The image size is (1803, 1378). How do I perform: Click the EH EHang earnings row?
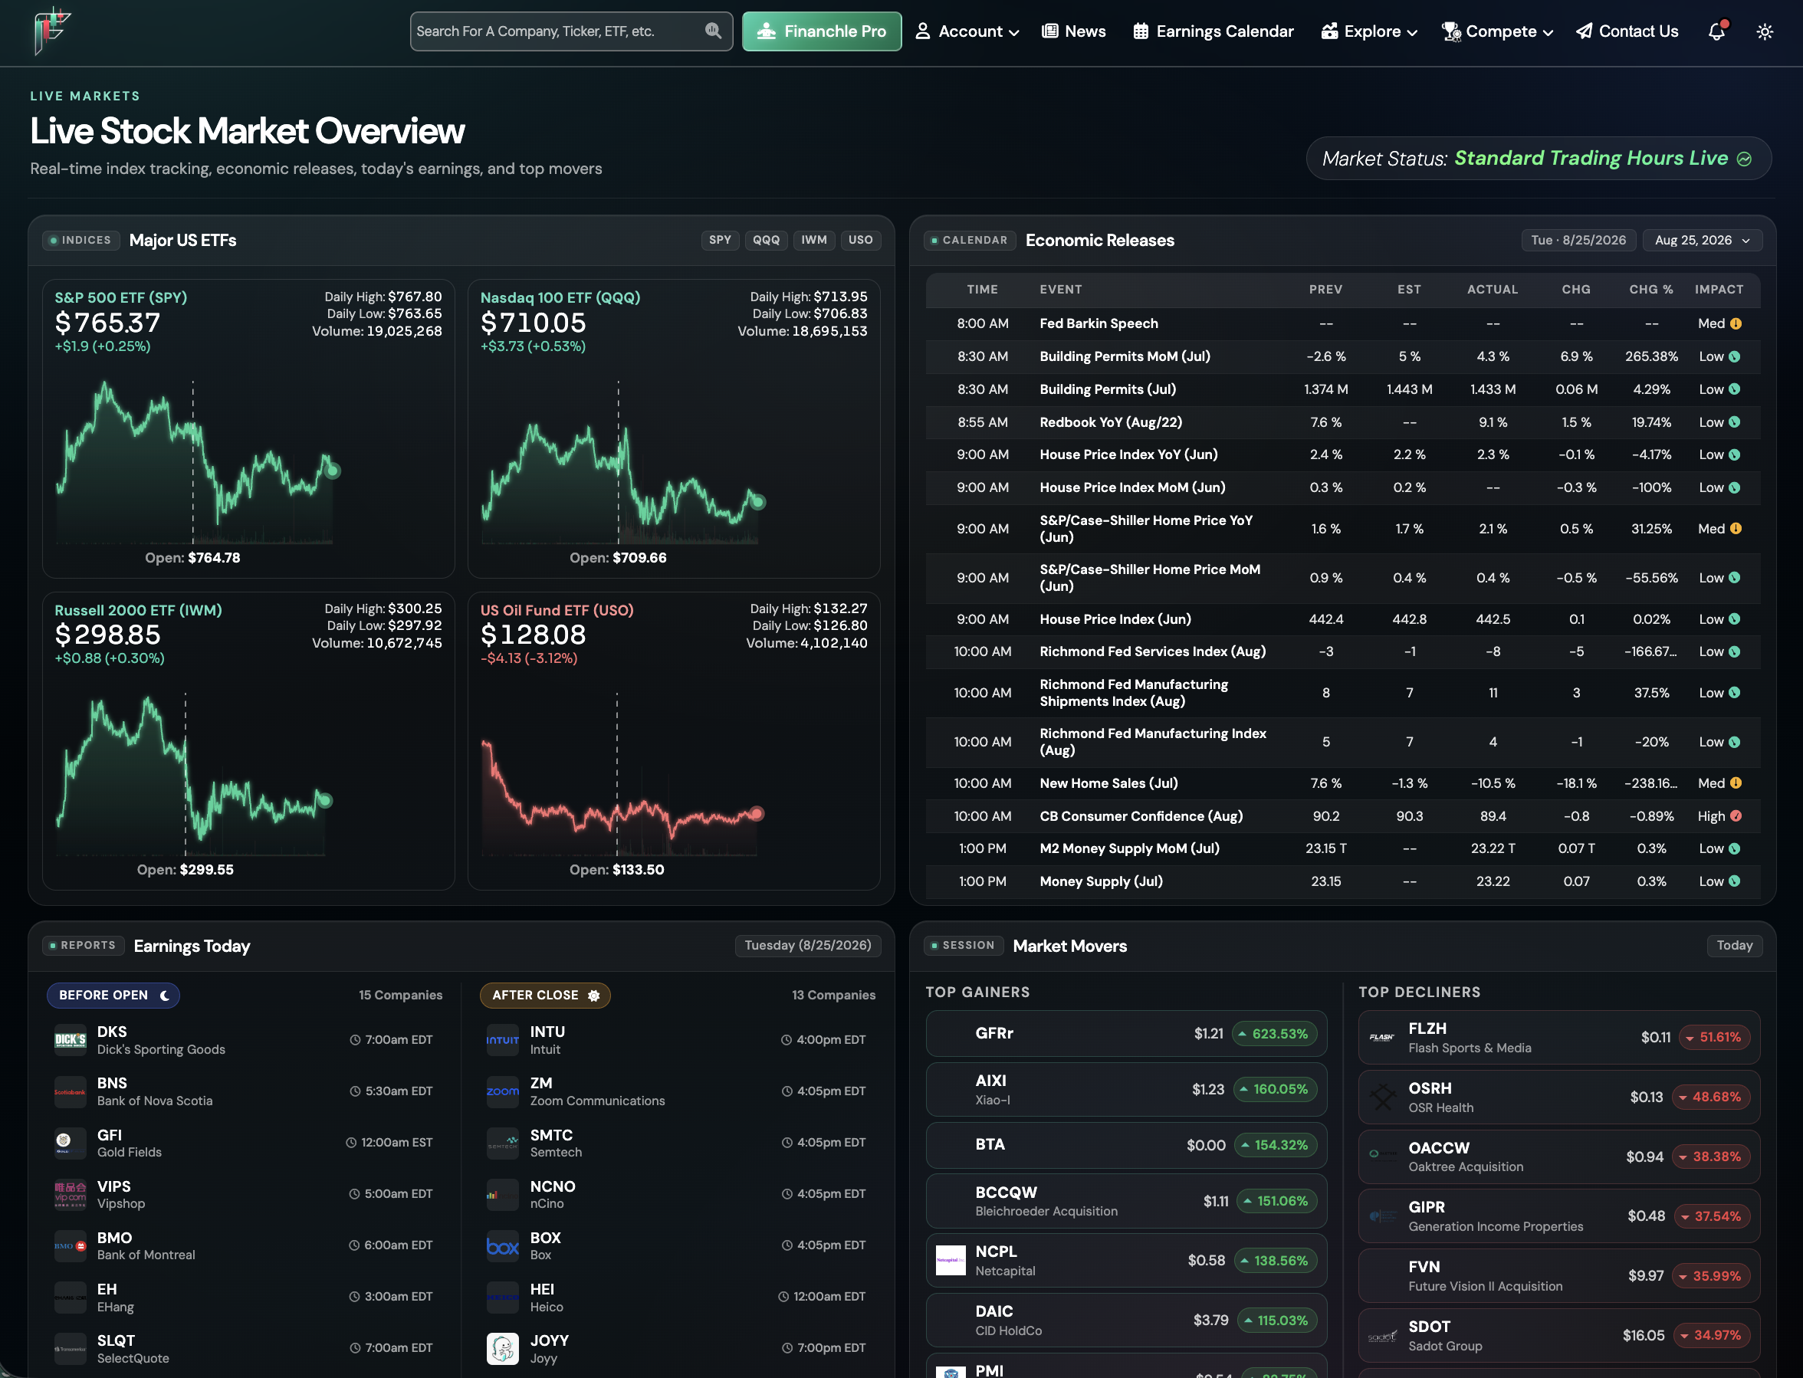(244, 1298)
